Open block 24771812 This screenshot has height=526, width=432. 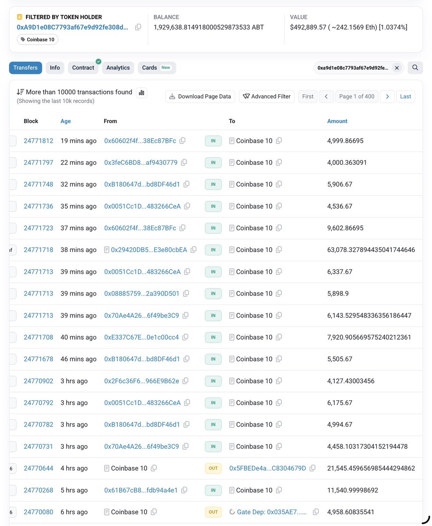[39, 141]
